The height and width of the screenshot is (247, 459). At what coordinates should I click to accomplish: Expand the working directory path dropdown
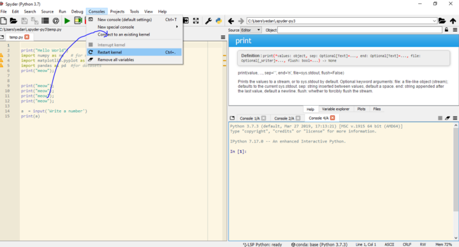coord(434,21)
